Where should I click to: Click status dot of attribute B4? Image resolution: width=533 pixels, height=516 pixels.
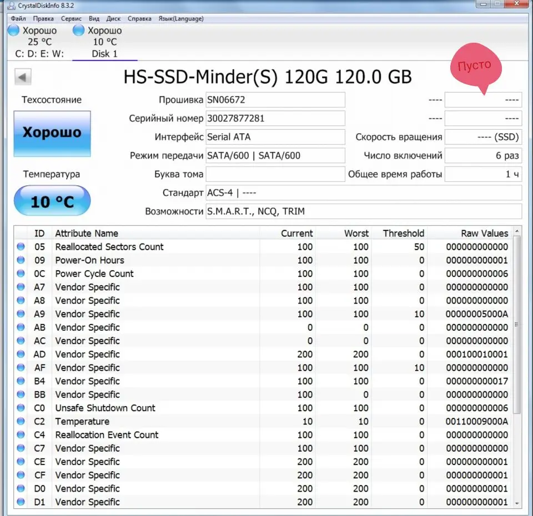point(21,381)
